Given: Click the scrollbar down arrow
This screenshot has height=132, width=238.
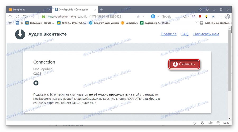Looking at the screenshot, I should [x=230, y=118].
